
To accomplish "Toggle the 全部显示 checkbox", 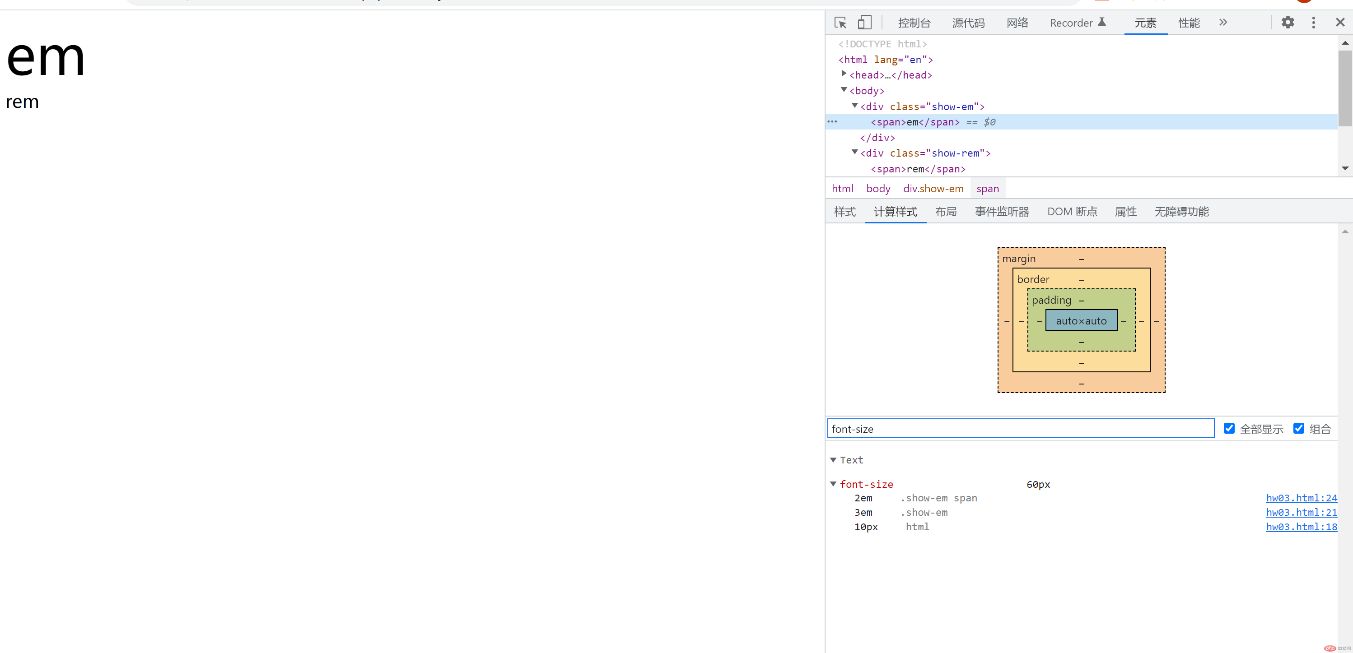I will click(1229, 428).
